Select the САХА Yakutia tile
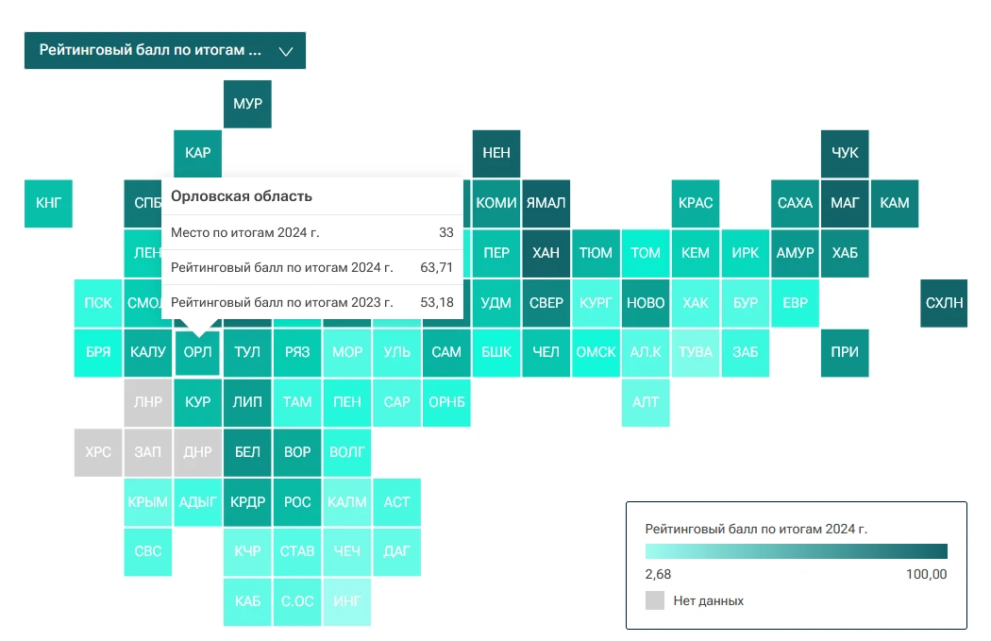Image resolution: width=991 pixels, height=641 pixels. click(795, 203)
